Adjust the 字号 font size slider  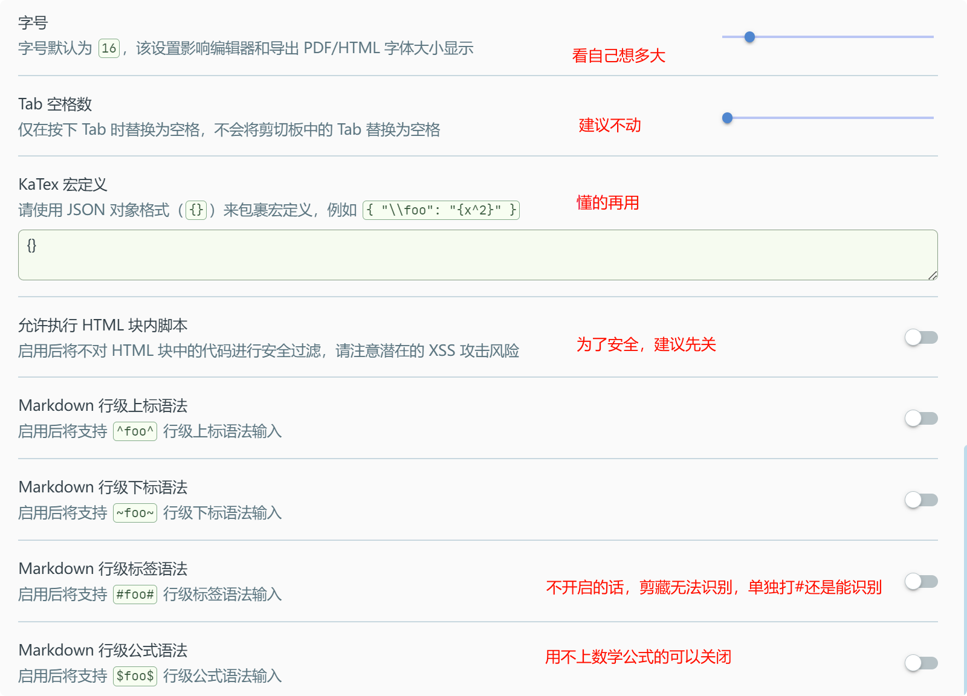827,37
